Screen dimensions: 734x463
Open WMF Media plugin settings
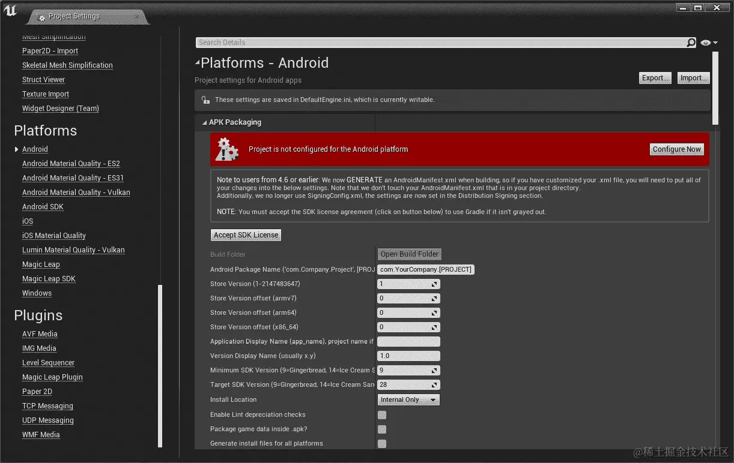[41, 435]
